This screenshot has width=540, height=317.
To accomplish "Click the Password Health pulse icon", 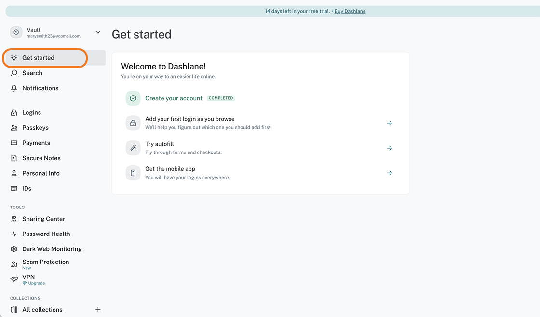I will pyautogui.click(x=14, y=234).
